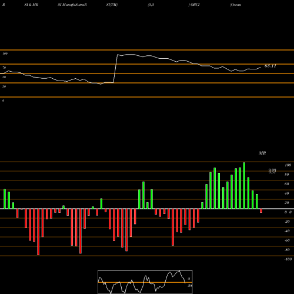This screenshot has height=294, width=294.
Task: Click the -60 label on MR axis
Action: click(287, 240)
